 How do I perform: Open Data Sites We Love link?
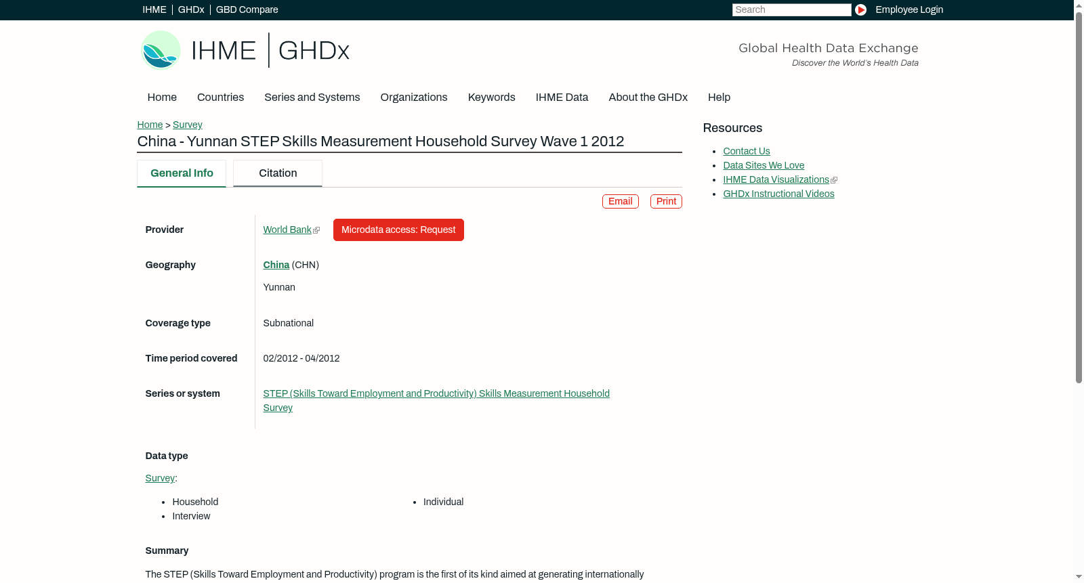pyautogui.click(x=764, y=166)
